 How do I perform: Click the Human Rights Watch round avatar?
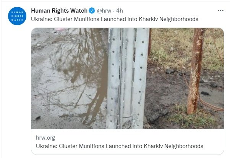pyautogui.click(x=17, y=16)
